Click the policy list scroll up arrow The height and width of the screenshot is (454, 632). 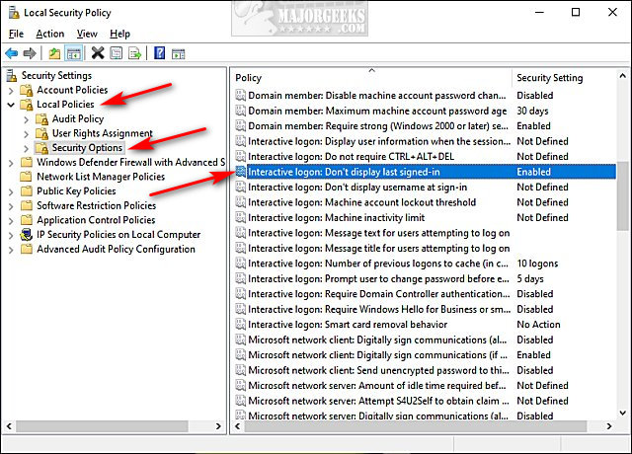[623, 75]
